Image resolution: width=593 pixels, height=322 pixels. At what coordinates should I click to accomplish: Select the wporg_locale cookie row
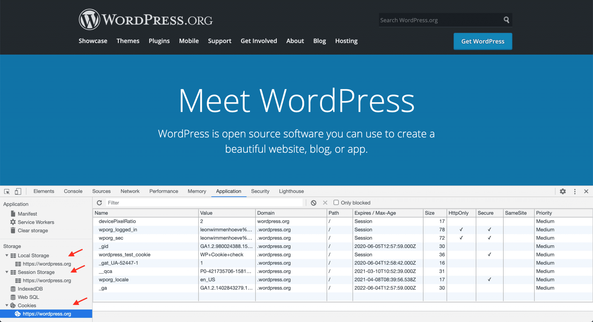(x=343, y=280)
